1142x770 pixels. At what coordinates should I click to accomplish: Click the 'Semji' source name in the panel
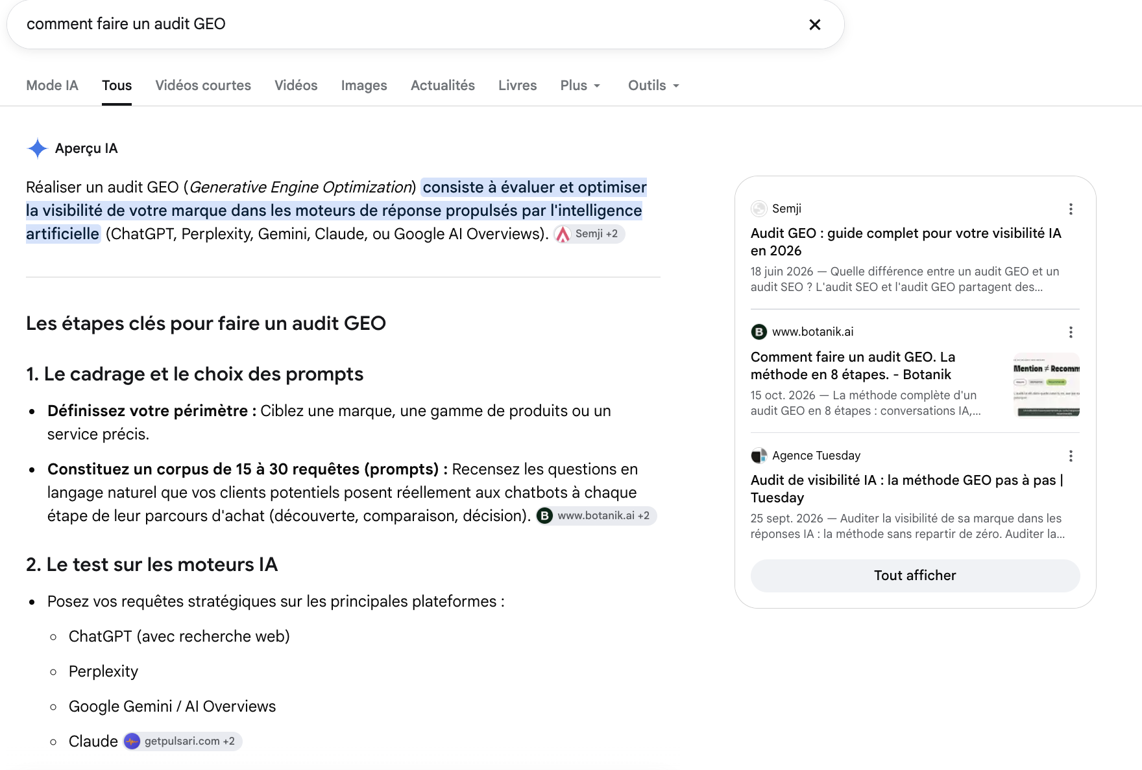click(786, 209)
